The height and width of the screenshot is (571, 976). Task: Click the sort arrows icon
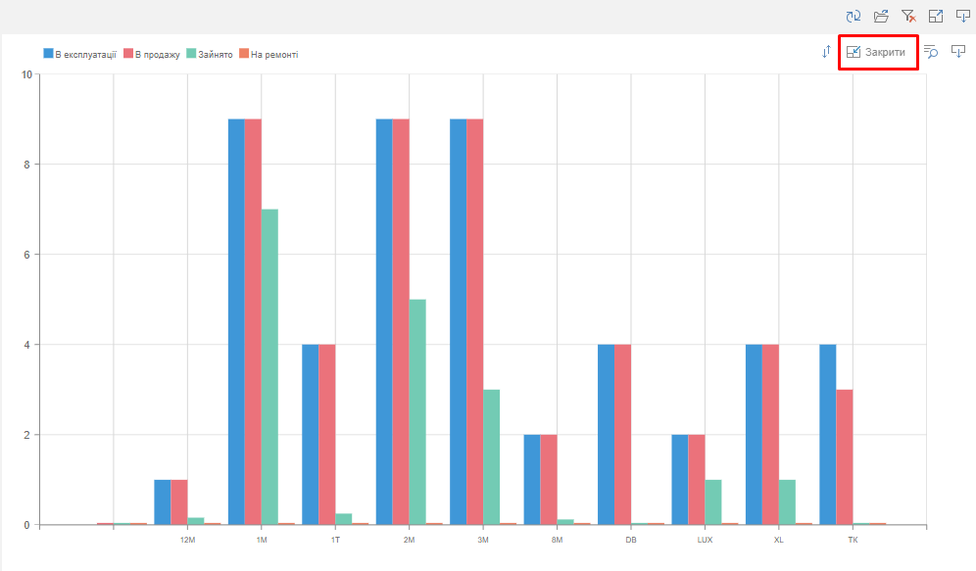point(826,52)
